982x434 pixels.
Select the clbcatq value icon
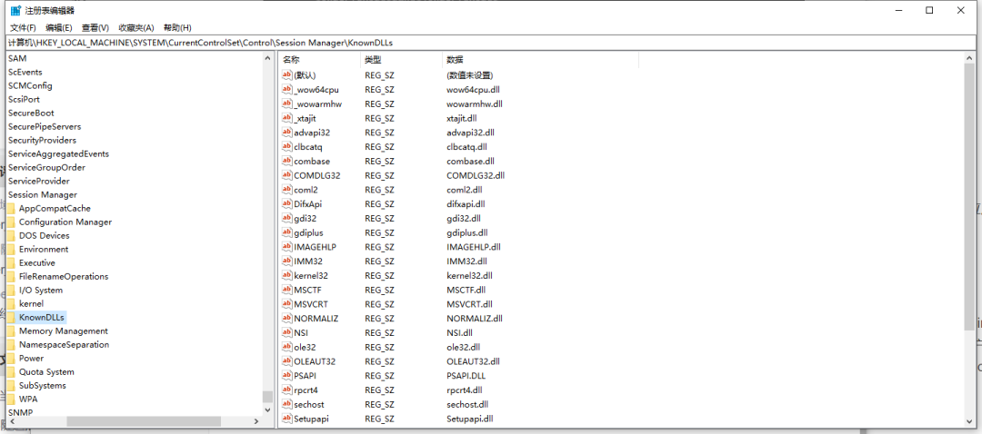(x=287, y=147)
